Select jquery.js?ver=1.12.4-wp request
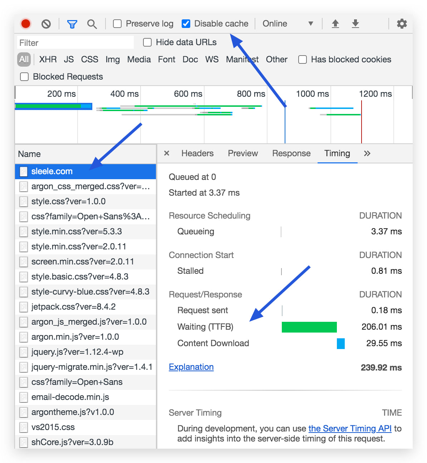This screenshot has height=463, width=427. pyautogui.click(x=77, y=352)
